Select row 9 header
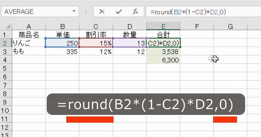 click(x=6, y=102)
